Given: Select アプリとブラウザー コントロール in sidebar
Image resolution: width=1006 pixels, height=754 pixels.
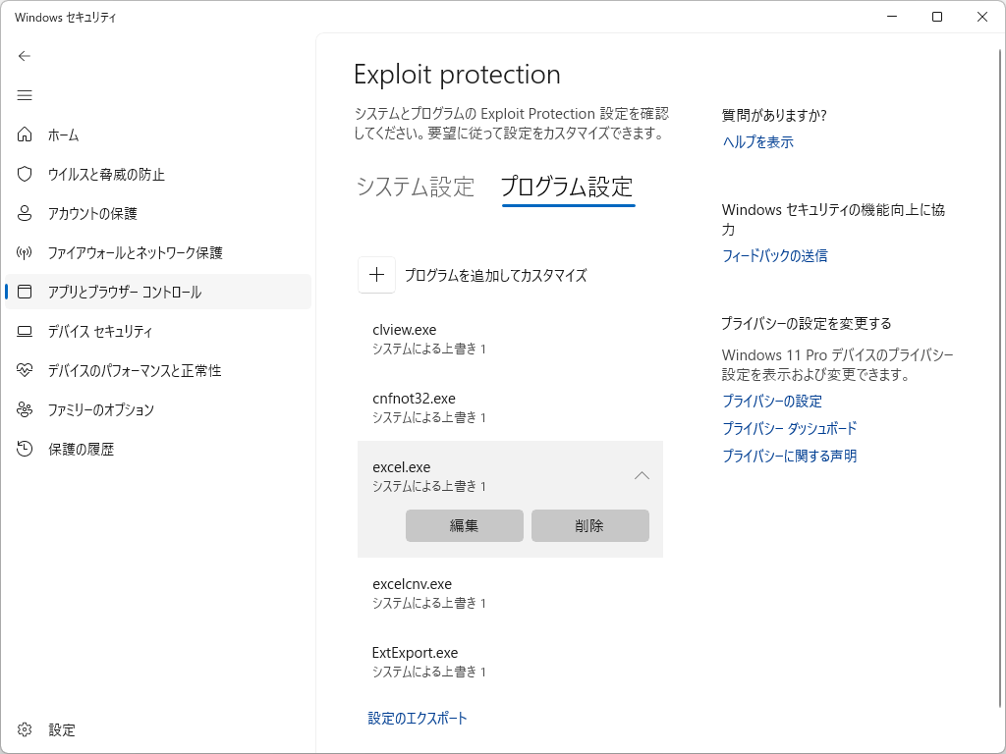Looking at the screenshot, I should [x=118, y=292].
